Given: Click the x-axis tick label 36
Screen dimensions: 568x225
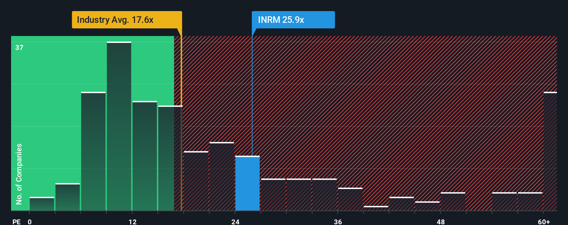Looking at the screenshot, I should (338, 222).
